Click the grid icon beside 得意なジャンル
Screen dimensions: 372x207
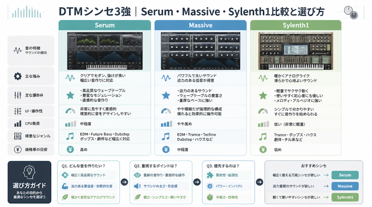click(18, 136)
